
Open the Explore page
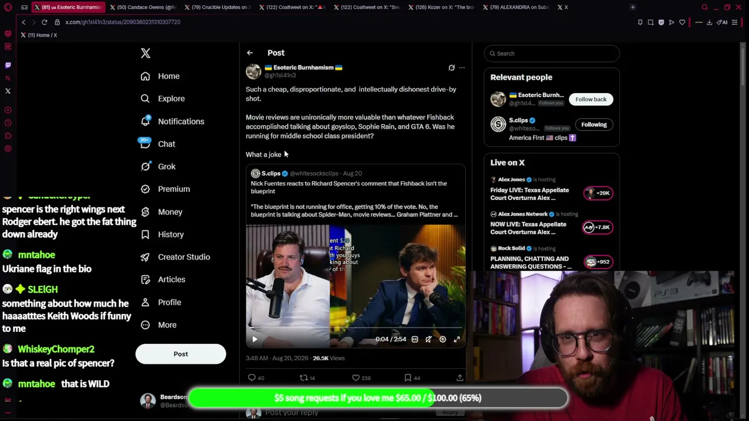pyautogui.click(x=163, y=99)
